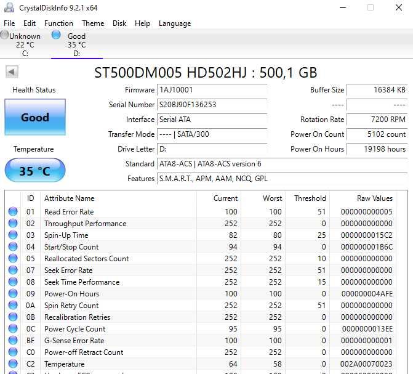Image resolution: width=413 pixels, height=374 pixels.
Task: Click status orb for Power Cycle Count
Action: coord(13,328)
